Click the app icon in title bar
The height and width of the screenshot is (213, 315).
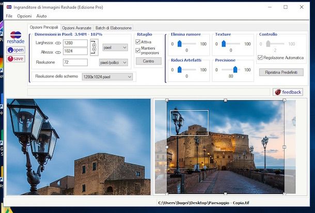pyautogui.click(x=9, y=7)
